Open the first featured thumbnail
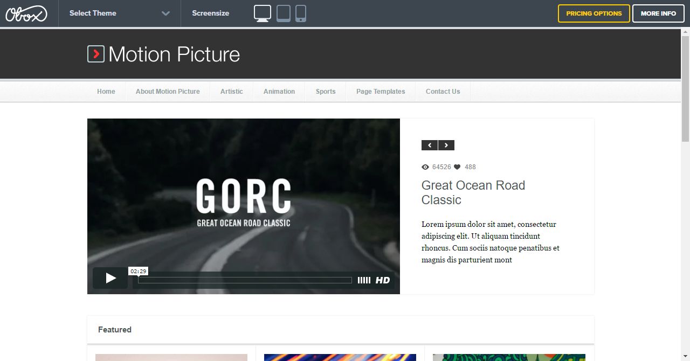690x361 pixels. (171, 357)
